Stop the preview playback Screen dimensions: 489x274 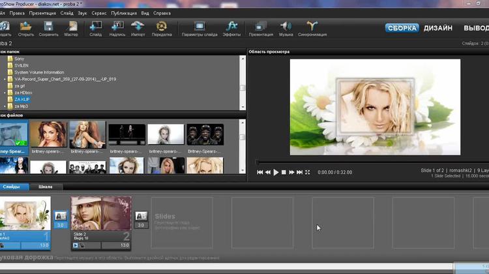pos(284,172)
